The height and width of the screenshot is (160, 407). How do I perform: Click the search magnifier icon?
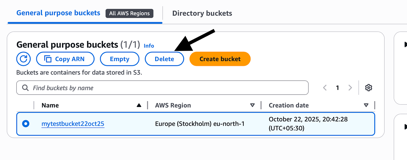tap(25, 88)
